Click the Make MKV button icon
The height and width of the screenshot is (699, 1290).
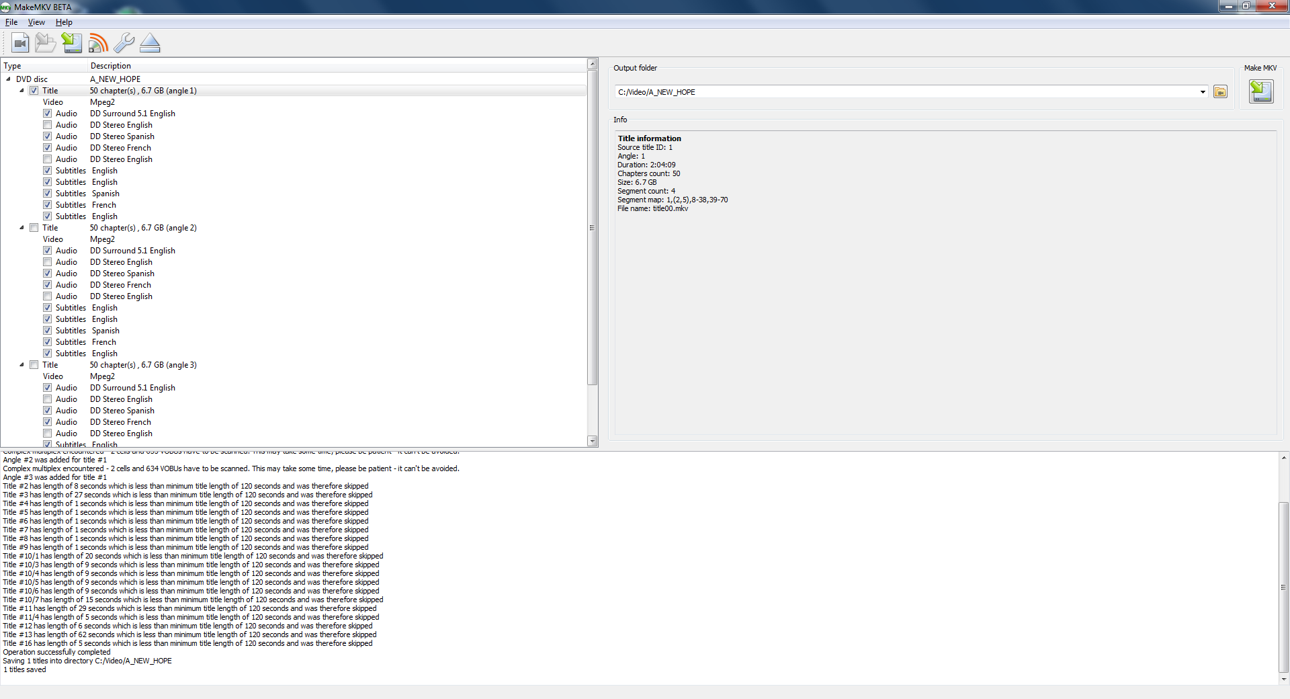coord(1260,91)
